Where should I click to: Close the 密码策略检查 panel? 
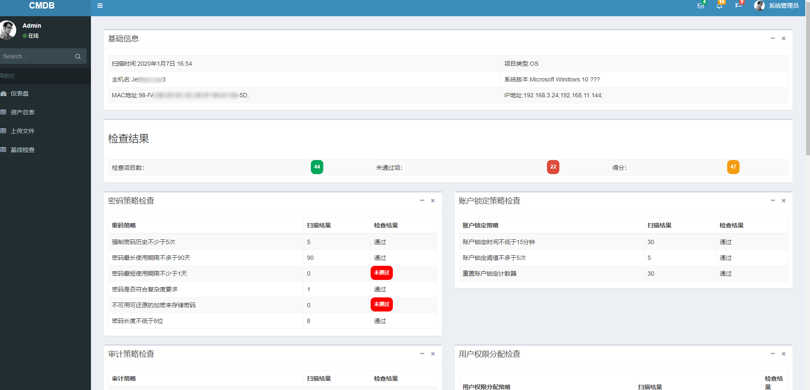433,201
